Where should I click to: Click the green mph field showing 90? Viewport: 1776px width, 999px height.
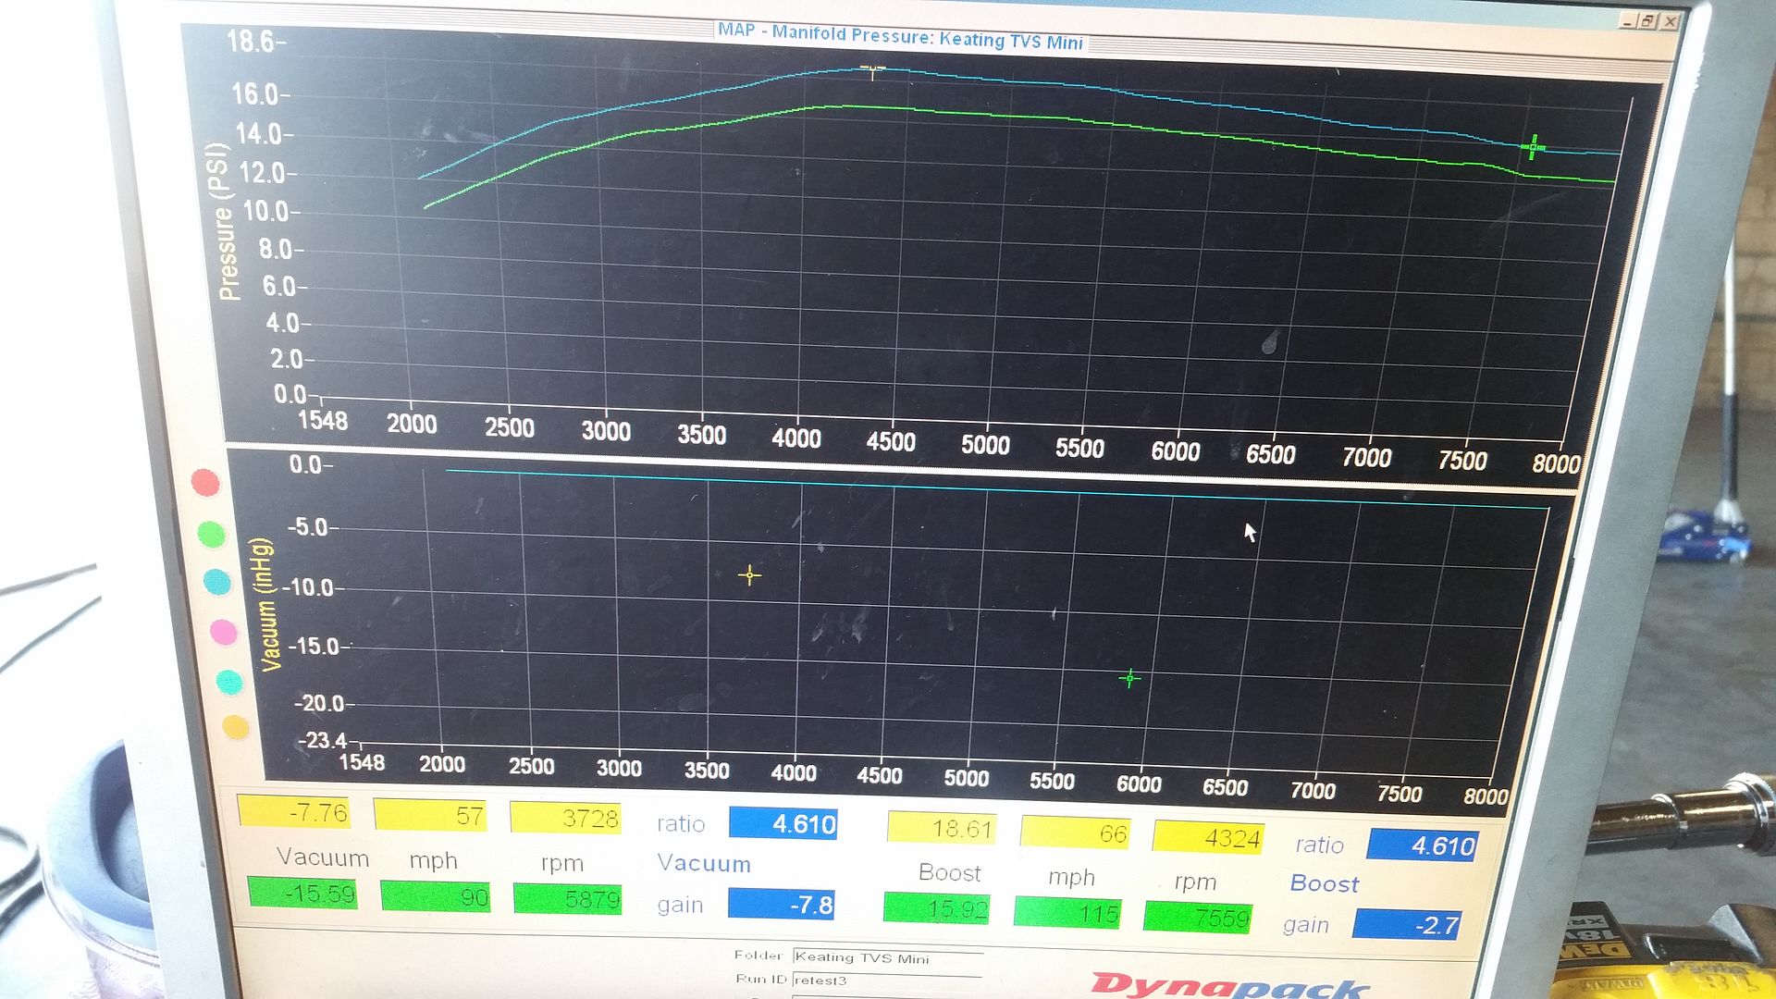tap(435, 896)
